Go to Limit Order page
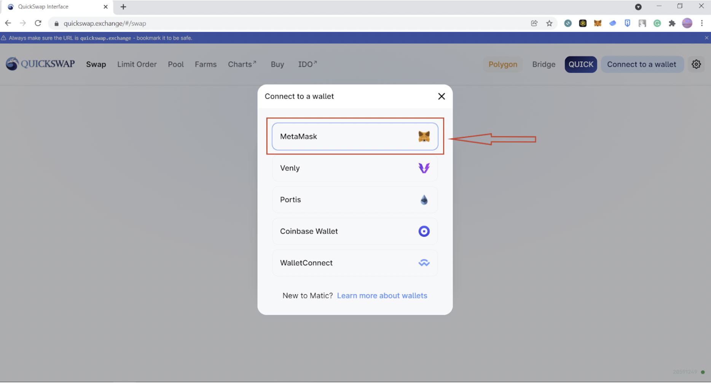 click(137, 64)
